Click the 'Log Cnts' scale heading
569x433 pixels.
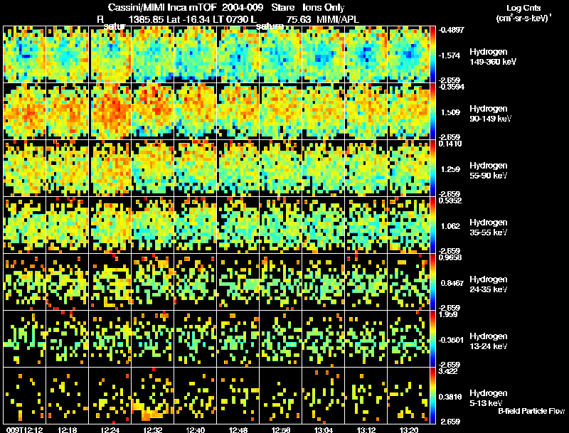[523, 8]
